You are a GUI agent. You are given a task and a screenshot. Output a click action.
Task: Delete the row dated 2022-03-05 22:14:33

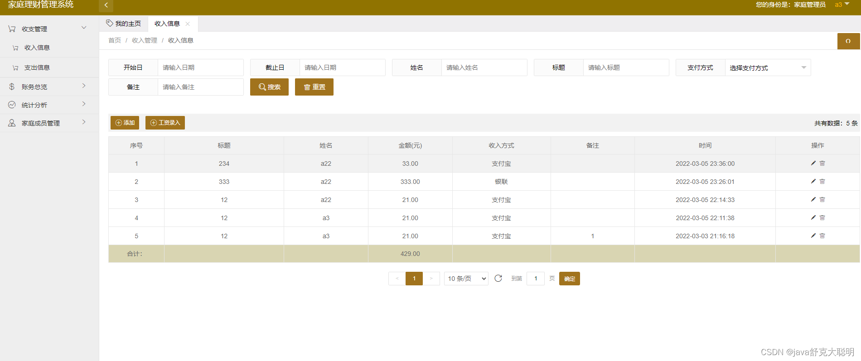coord(822,199)
